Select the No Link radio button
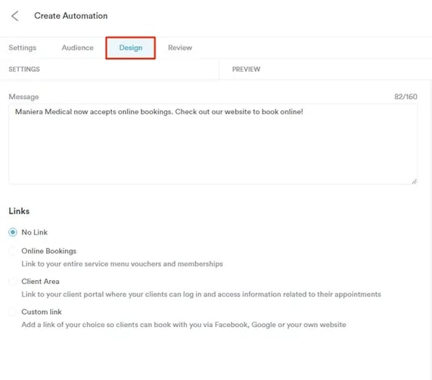The width and height of the screenshot is (432, 380). [13, 232]
